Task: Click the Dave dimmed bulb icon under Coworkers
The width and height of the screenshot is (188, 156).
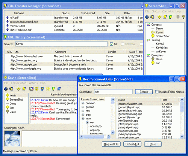Action: pyautogui.click(x=153, y=59)
